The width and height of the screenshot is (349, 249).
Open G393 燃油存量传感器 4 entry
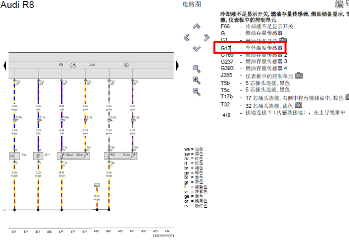(254, 68)
